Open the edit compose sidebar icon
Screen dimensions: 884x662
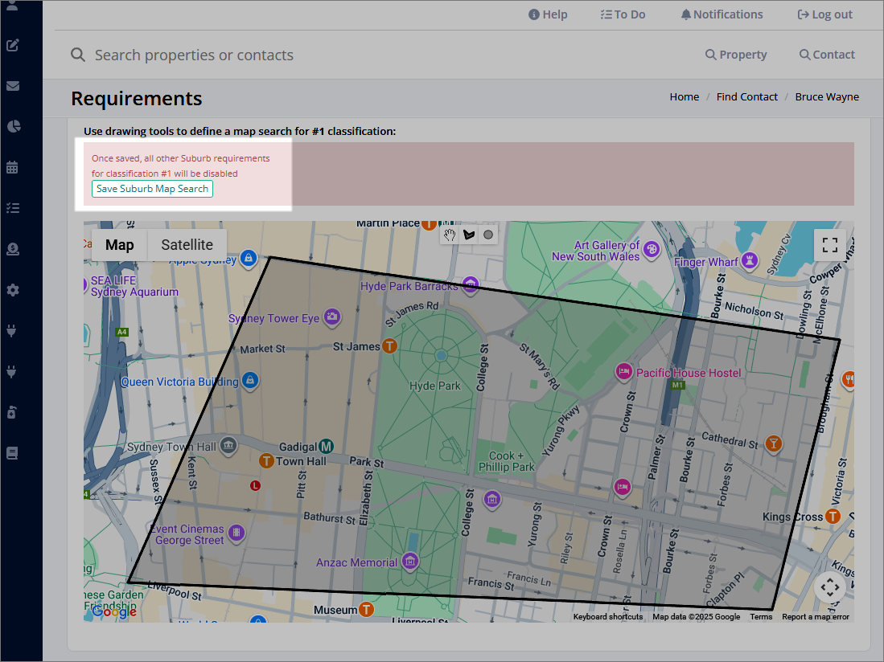tap(13, 46)
